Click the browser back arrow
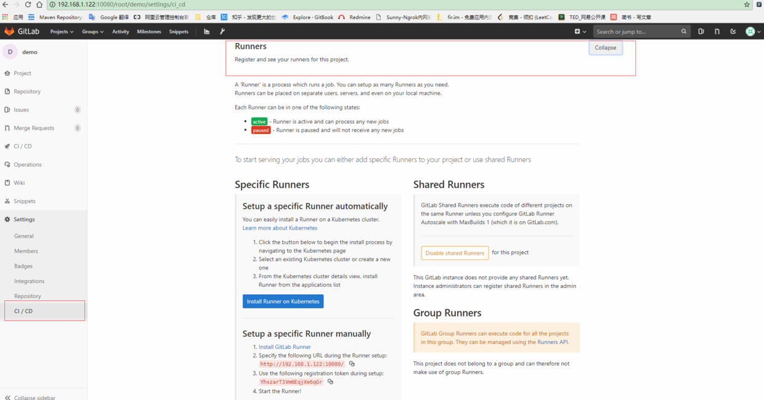 pyautogui.click(x=6, y=4)
